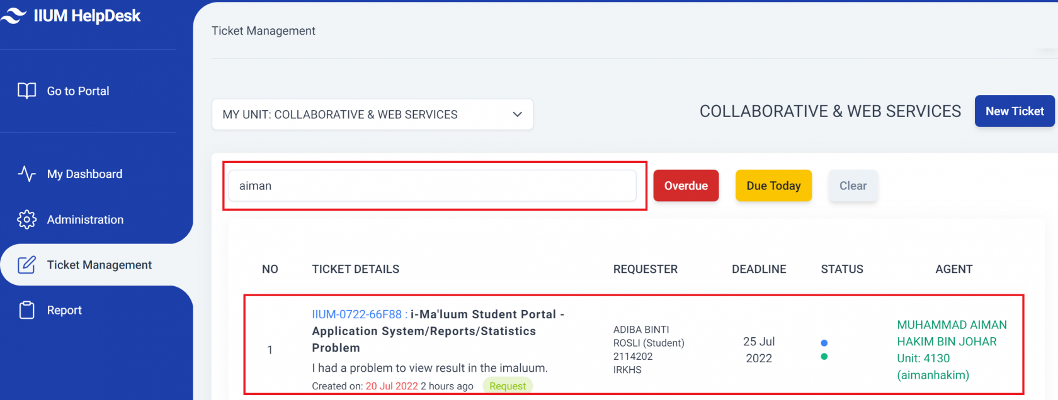Click agent username (aimanhakim)
Screen dimensions: 1058x400
click(x=933, y=375)
